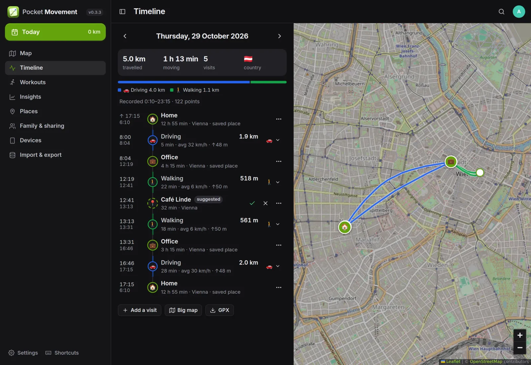Open the search icon in header
The height and width of the screenshot is (365, 531).
point(501,12)
